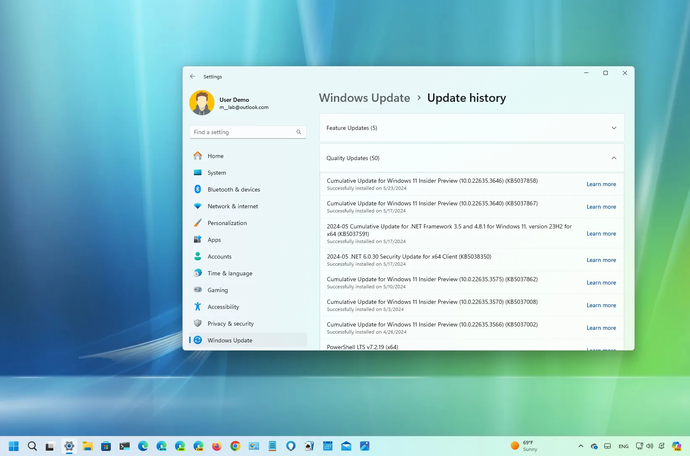
Task: Open Privacy & security via the shield icon
Action: 198,323
